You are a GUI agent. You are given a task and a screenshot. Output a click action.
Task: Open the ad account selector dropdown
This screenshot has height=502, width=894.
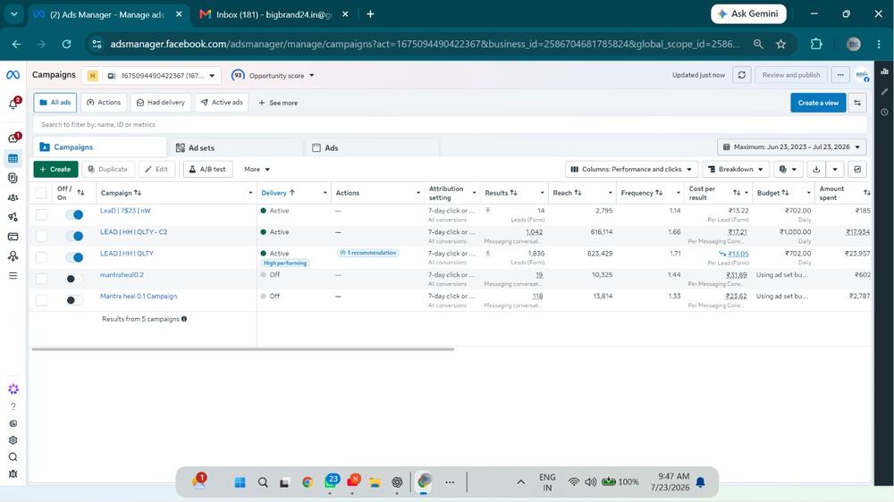tap(152, 75)
